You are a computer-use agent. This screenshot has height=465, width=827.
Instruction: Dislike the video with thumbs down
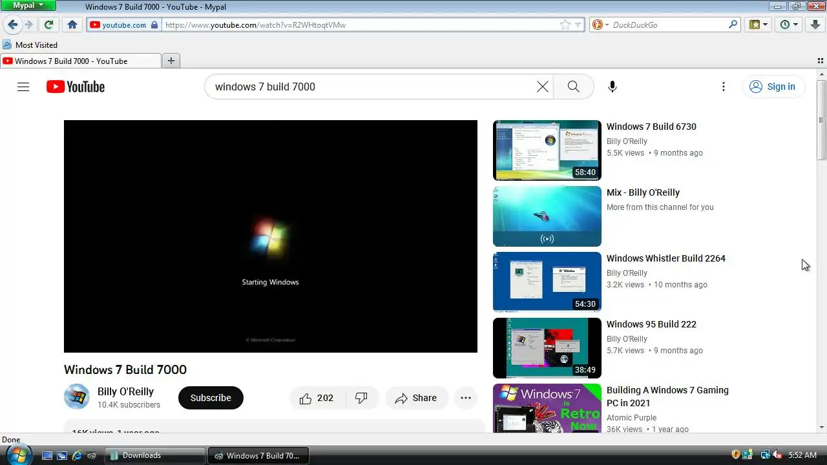point(362,398)
